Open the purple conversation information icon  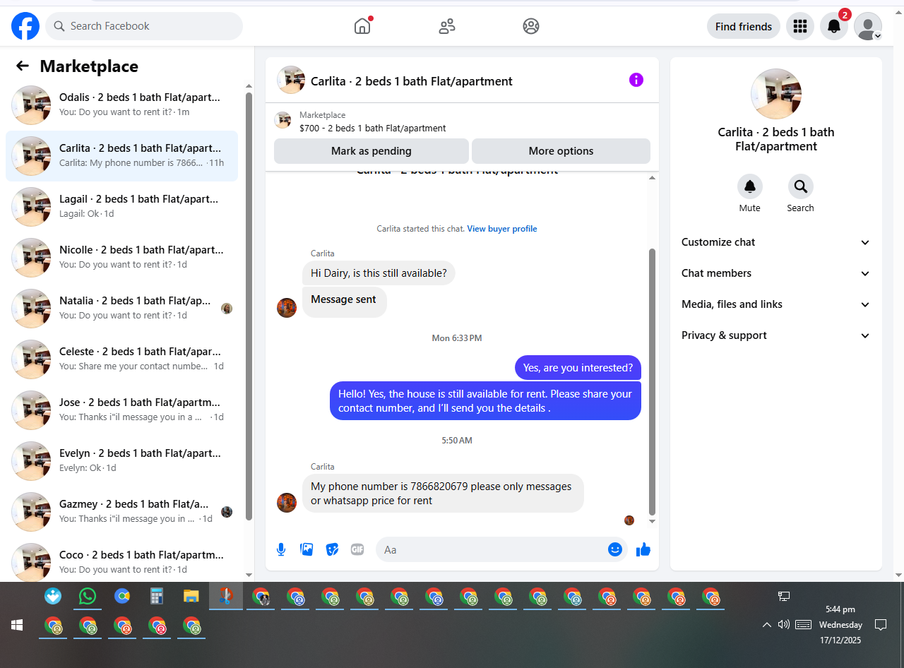click(636, 80)
